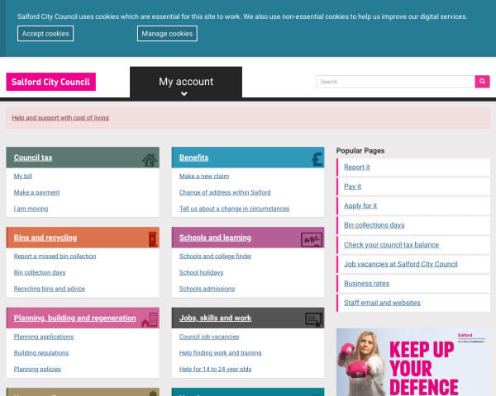Image resolution: width=496 pixels, height=396 pixels.
Task: Click the building icon in Planning header
Action: pos(150,319)
